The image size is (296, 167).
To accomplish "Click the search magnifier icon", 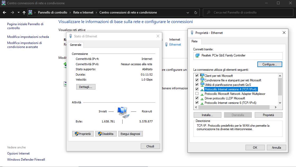I will [208, 12].
